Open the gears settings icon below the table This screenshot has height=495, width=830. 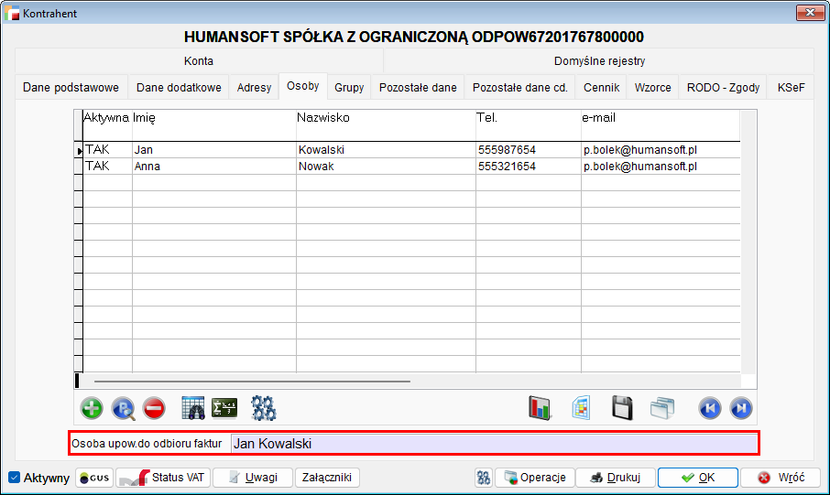[x=264, y=408]
